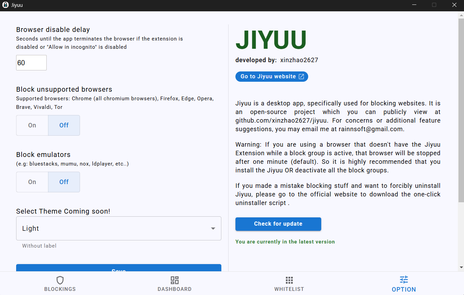Click the Whitelist apps-grid icon
The image size is (464, 295).
tap(289, 280)
